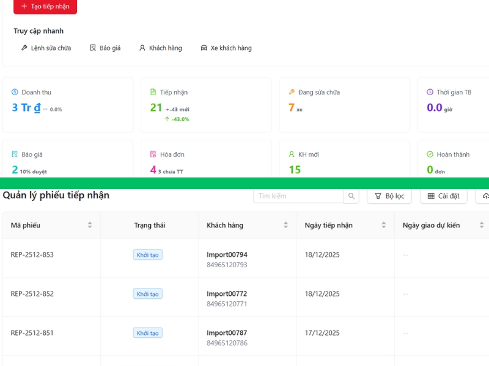Click the KH mới person icon
489x366 pixels.
tap(292, 154)
